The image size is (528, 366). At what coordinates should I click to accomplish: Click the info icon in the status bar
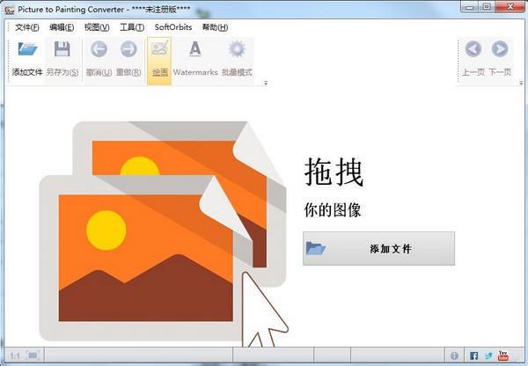click(x=454, y=355)
